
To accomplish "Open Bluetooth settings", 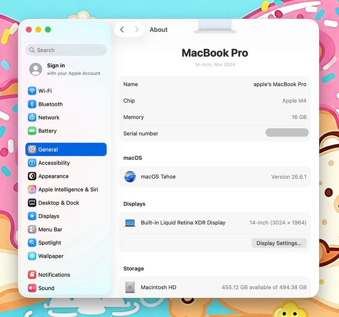I will (66, 104).
